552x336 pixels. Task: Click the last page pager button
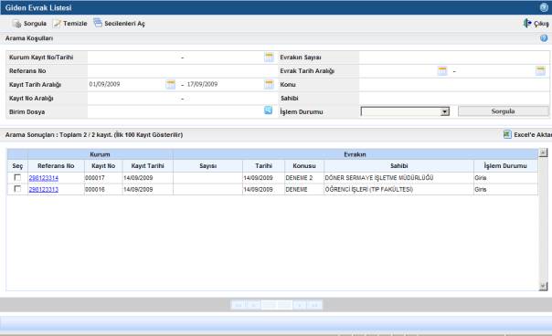point(314,305)
